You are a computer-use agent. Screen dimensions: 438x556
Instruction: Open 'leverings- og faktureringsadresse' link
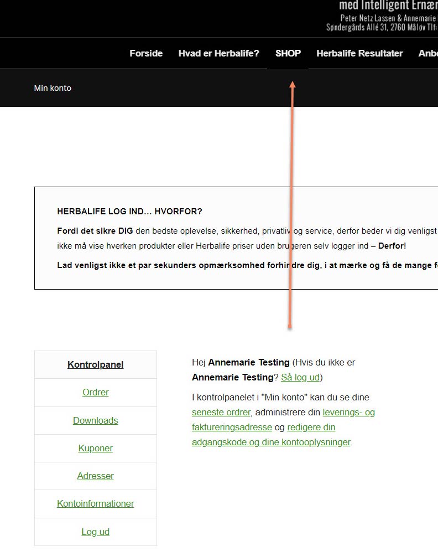coord(283,419)
